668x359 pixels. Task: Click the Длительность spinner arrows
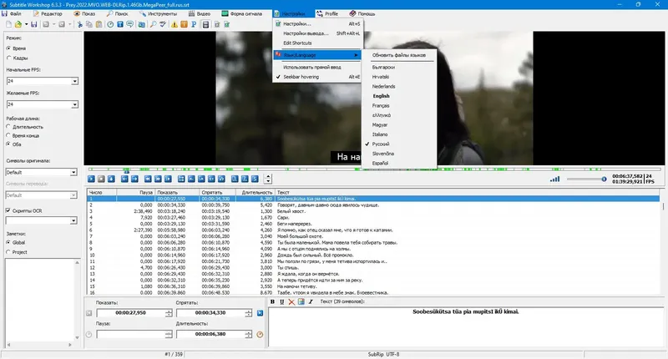coord(248,334)
